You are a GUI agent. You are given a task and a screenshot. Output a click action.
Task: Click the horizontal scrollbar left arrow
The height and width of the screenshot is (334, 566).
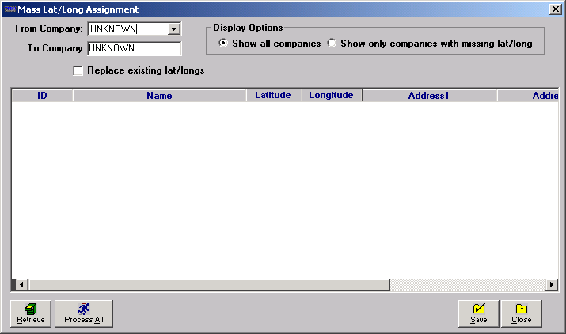point(21,284)
